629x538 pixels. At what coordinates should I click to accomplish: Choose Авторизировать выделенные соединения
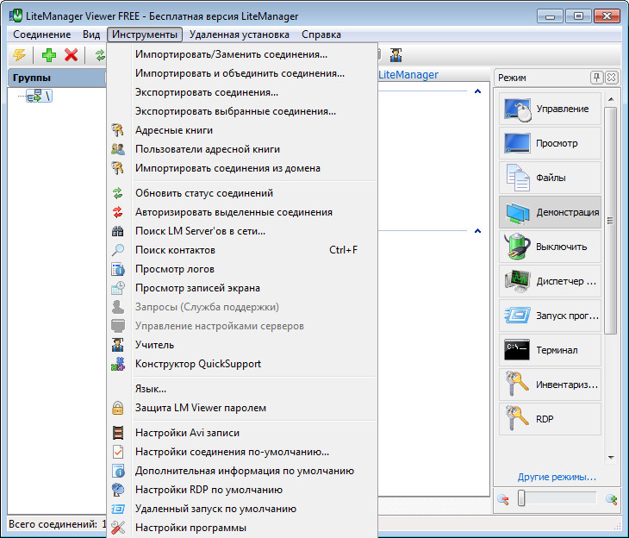[x=242, y=212]
